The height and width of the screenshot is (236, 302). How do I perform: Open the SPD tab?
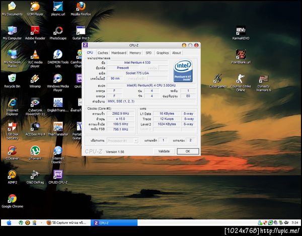tap(148, 53)
